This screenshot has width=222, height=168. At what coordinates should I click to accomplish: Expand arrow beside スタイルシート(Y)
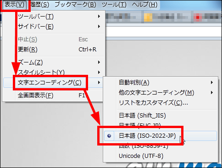pyautogui.click(x=99, y=72)
